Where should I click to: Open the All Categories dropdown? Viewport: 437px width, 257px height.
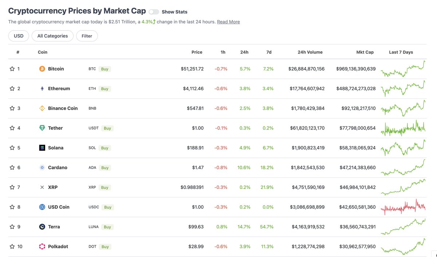pos(52,36)
